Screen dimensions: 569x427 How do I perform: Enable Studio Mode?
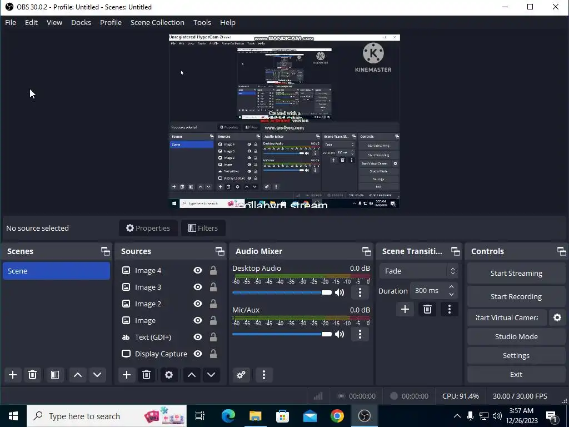516,336
